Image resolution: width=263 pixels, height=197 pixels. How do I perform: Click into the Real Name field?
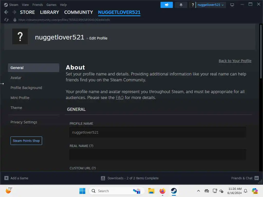point(158,154)
